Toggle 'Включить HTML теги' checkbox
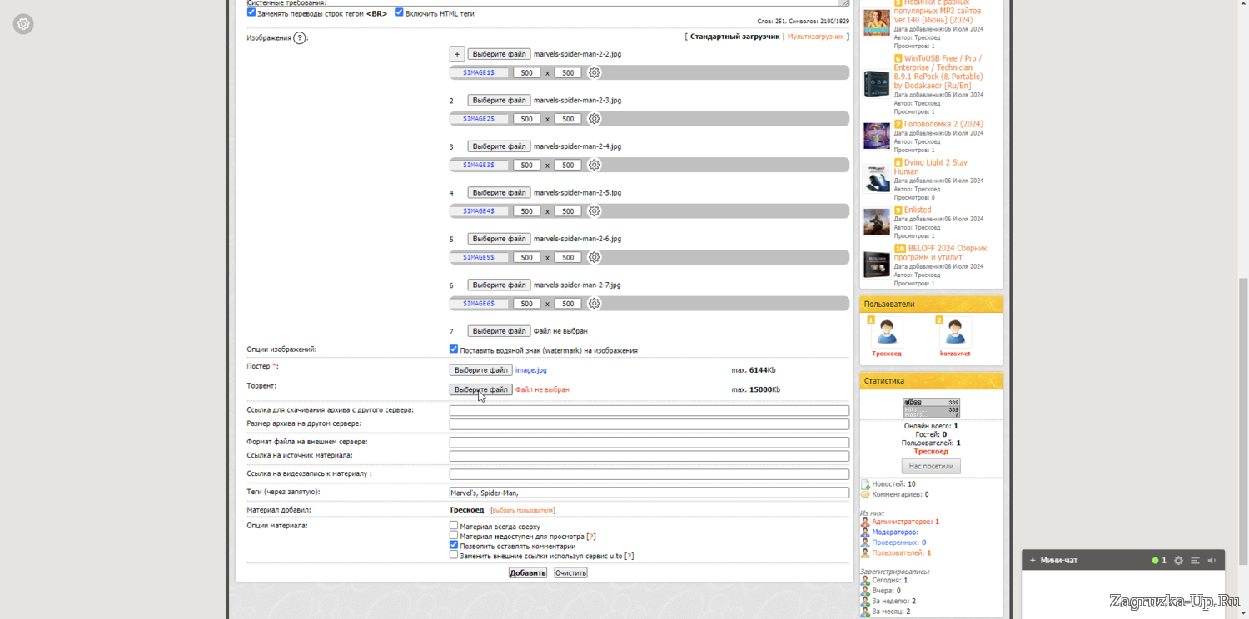The height and width of the screenshot is (619, 1249). point(399,12)
